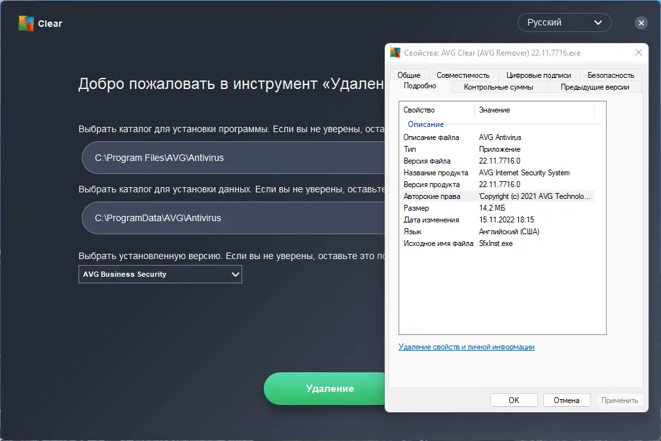
Task: Select the Версия файла row
Action: coord(497,161)
